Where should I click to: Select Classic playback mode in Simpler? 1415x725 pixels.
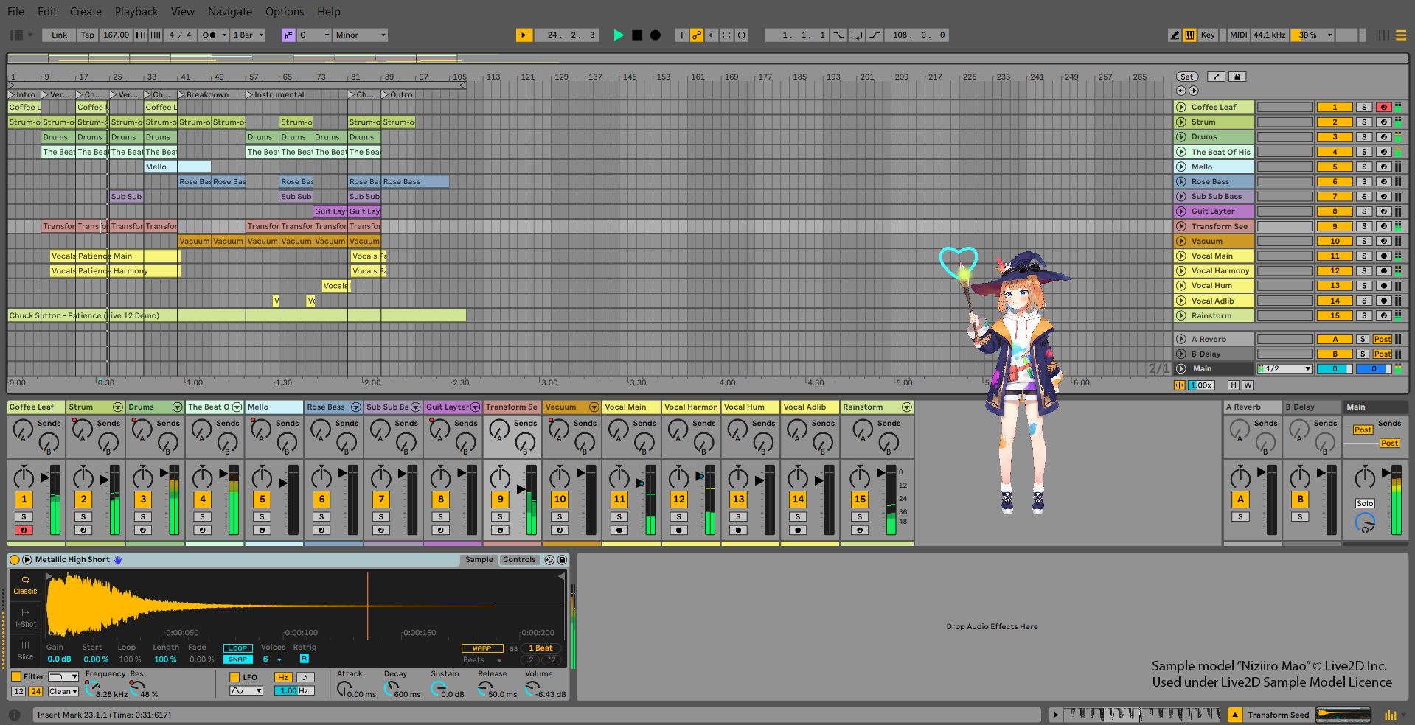tap(25, 585)
